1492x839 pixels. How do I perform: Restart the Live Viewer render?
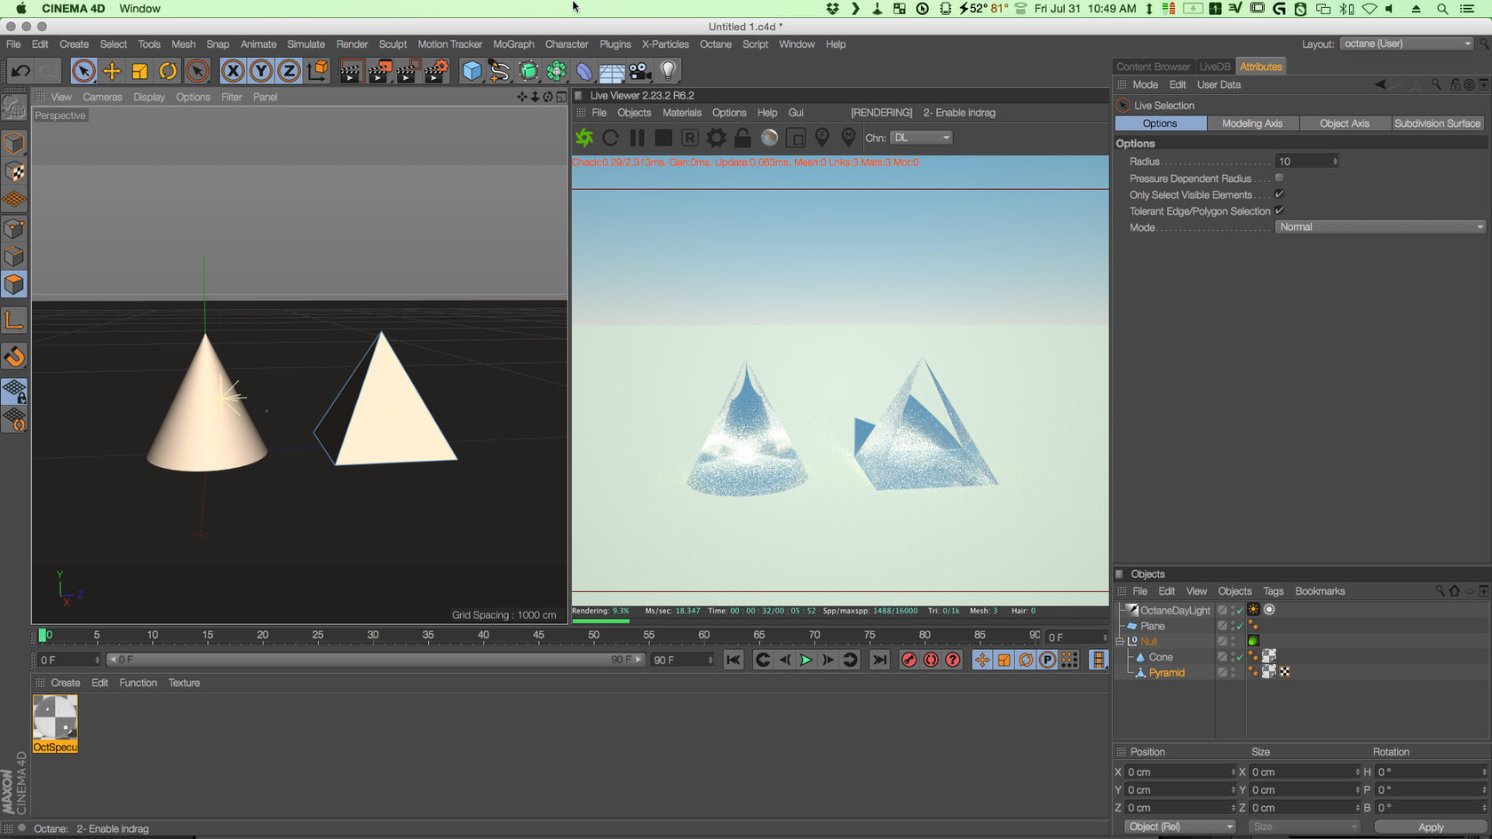click(x=611, y=138)
